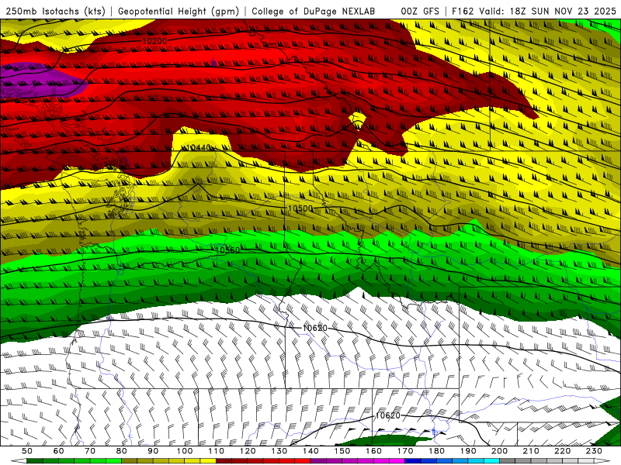Click the 150 value on the color scale
The image size is (621, 465).
point(342,451)
